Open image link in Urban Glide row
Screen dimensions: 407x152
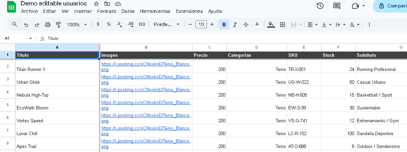146,79
